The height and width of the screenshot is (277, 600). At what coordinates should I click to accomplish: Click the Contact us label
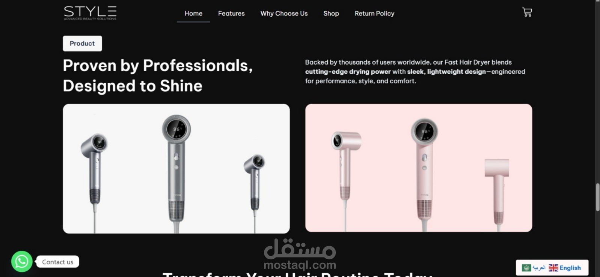pos(57,262)
